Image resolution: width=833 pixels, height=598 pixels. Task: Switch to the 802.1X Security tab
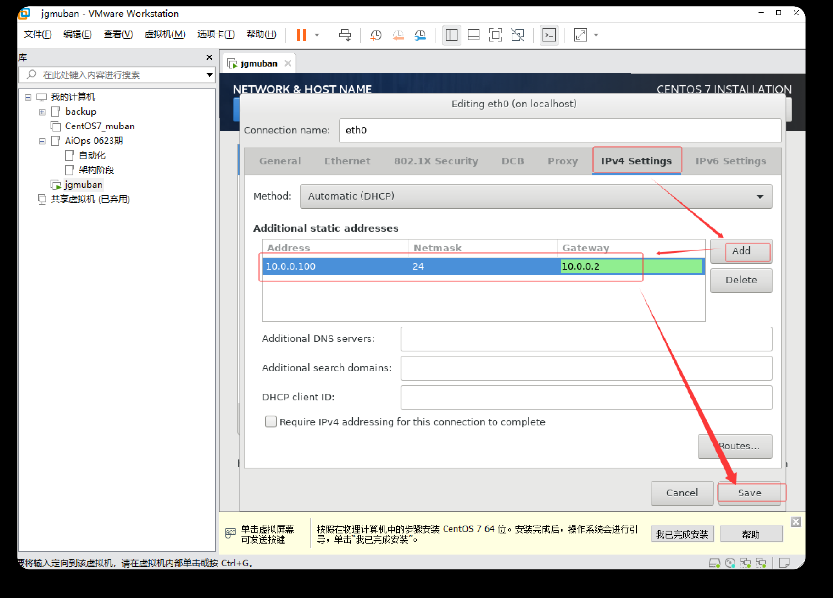pyautogui.click(x=436, y=161)
